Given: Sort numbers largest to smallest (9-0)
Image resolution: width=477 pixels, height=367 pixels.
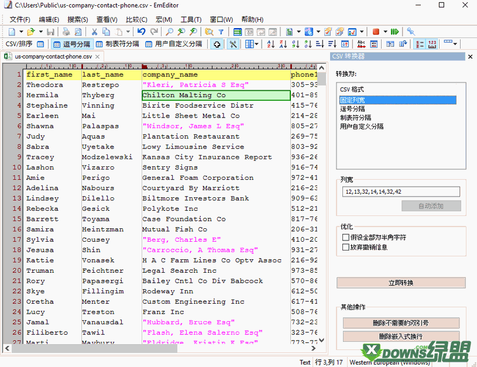Looking at the screenshot, I should [308, 44].
